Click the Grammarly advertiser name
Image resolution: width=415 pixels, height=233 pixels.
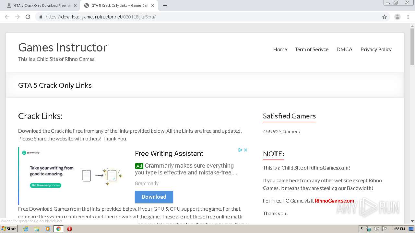147,183
